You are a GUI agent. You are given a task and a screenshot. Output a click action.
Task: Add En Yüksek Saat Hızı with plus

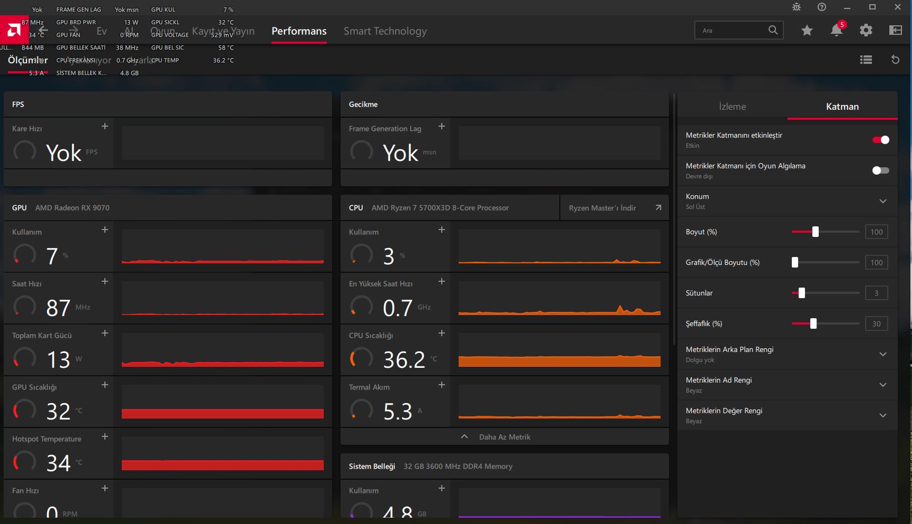(x=442, y=281)
